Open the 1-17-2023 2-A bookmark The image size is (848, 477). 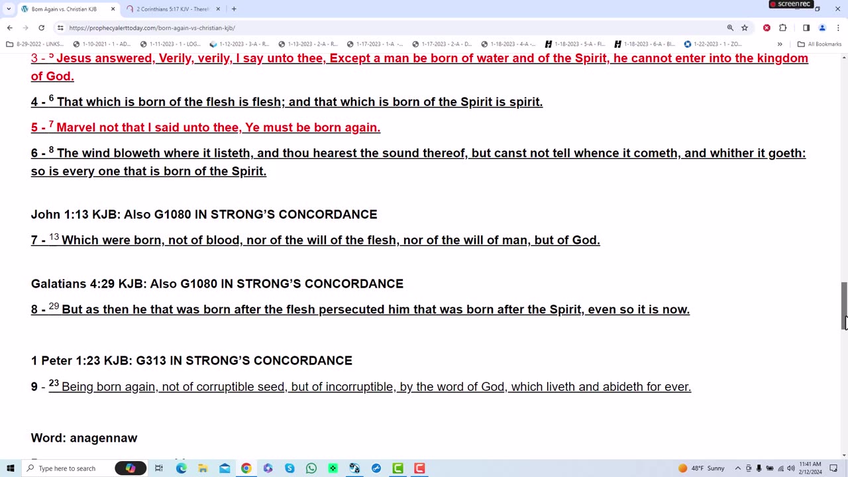pyautogui.click(x=443, y=44)
